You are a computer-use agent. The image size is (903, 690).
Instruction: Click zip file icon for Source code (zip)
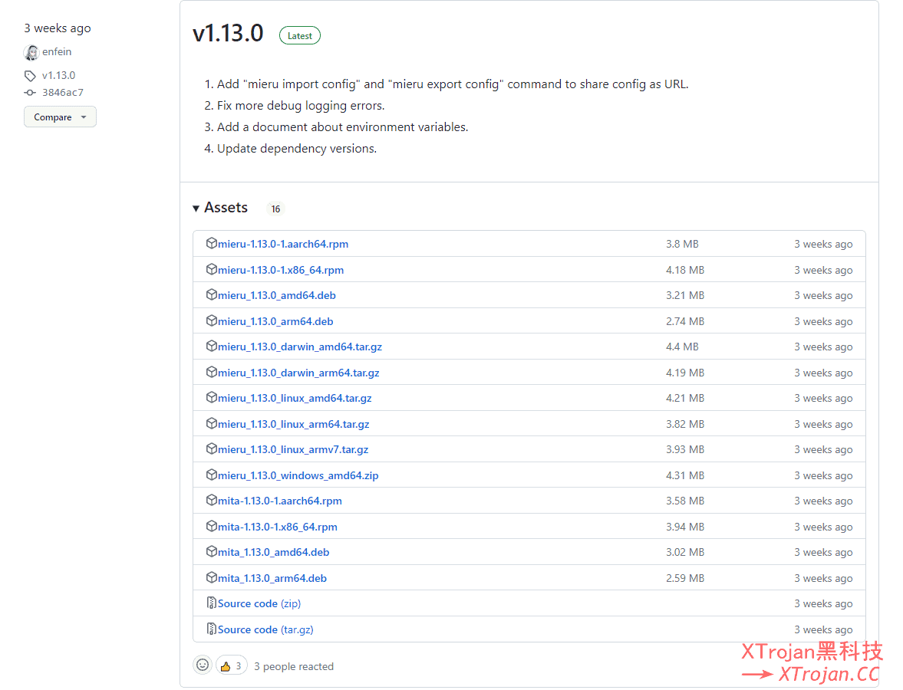(x=211, y=603)
